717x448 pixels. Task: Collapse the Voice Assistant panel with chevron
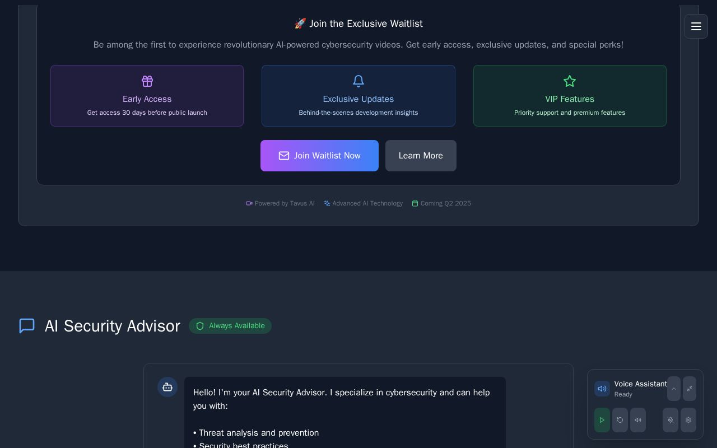[x=674, y=389]
